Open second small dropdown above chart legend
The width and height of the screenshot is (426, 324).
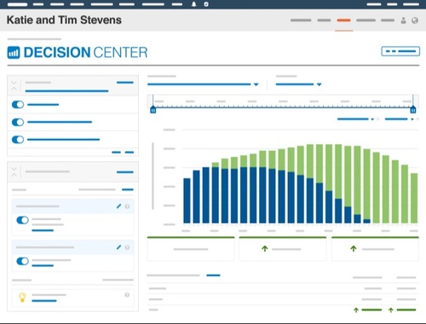(399, 119)
